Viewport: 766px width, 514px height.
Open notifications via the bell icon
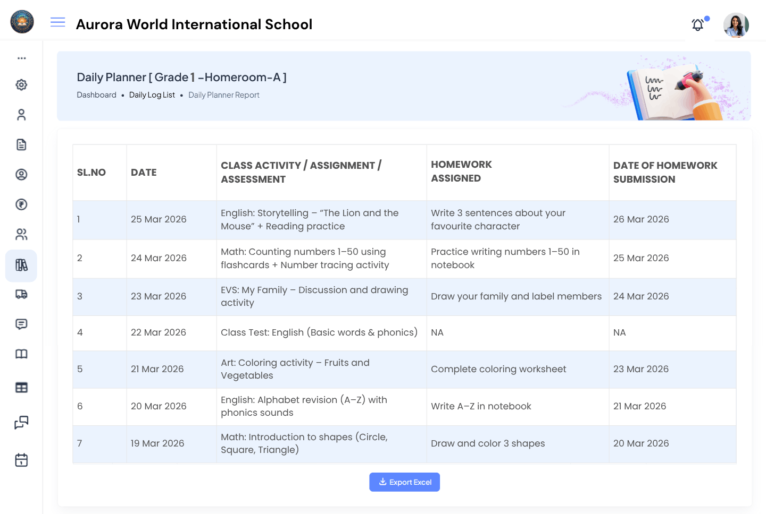click(x=697, y=24)
